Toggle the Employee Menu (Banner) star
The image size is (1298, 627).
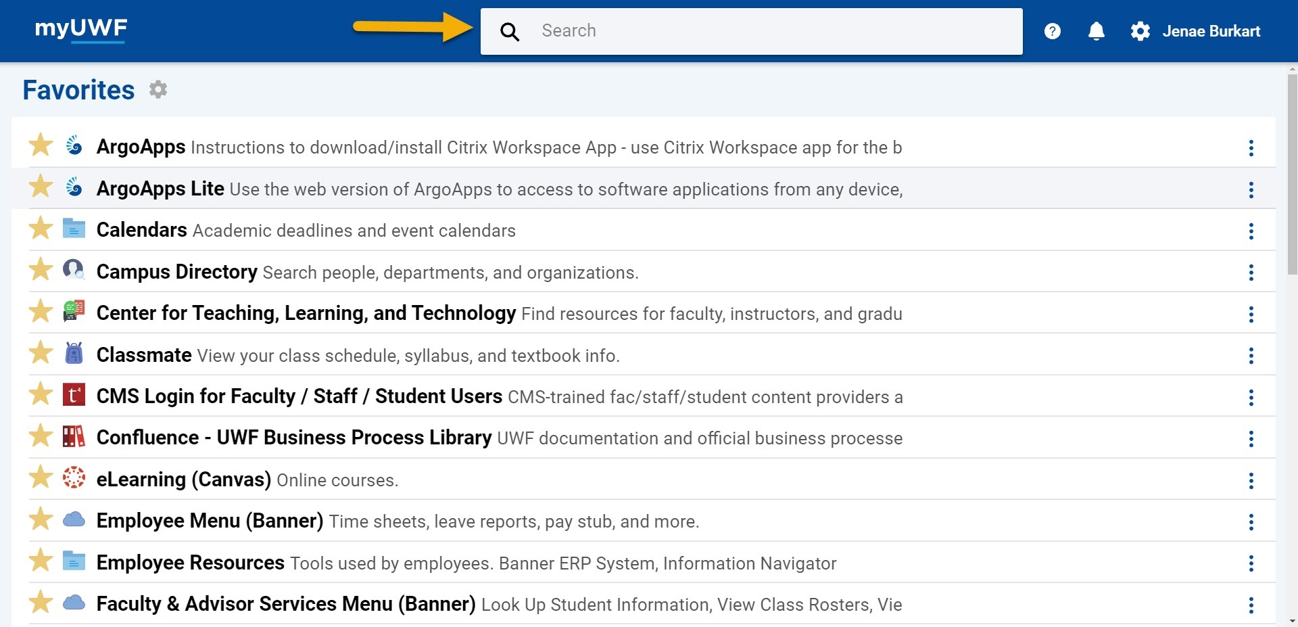click(41, 519)
